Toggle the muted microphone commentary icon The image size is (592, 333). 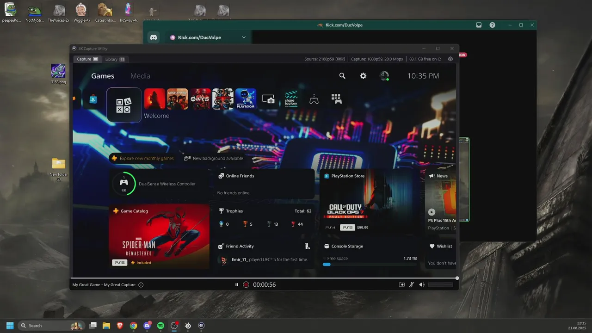click(412, 285)
